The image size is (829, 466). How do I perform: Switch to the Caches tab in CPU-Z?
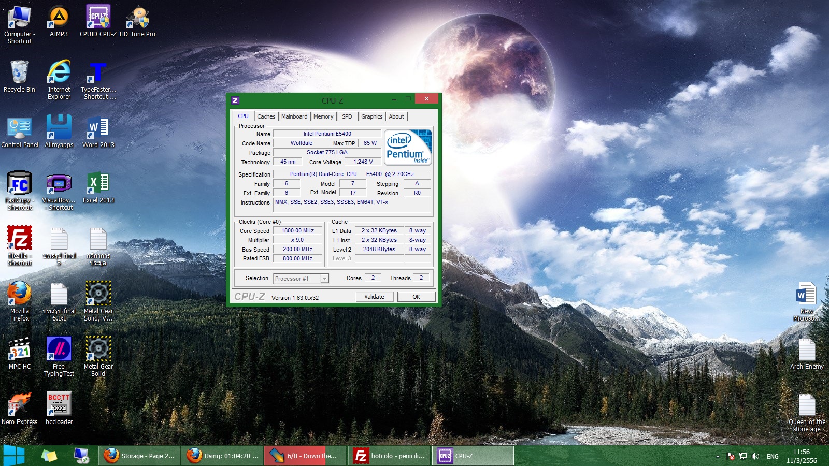pos(266,116)
